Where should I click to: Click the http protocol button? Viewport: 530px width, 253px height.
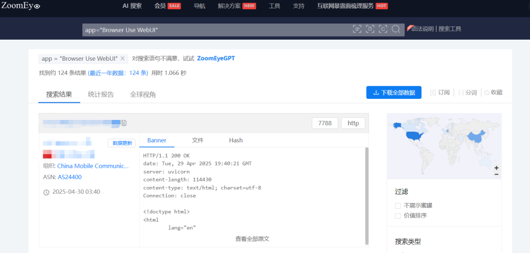tap(353, 123)
